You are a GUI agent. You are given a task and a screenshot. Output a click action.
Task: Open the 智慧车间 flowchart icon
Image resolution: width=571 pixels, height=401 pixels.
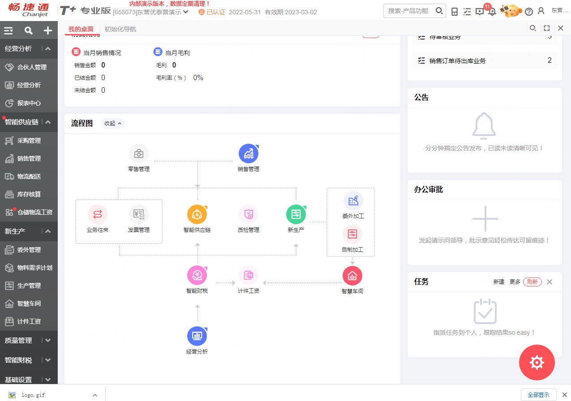pyautogui.click(x=352, y=275)
